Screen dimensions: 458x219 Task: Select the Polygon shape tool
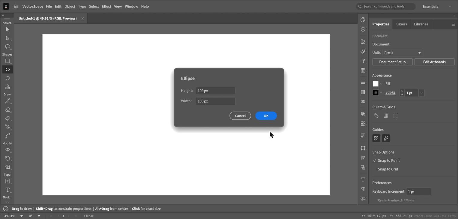(x=7, y=78)
